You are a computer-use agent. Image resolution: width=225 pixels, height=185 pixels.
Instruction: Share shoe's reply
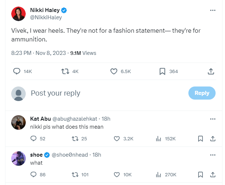point(213,174)
